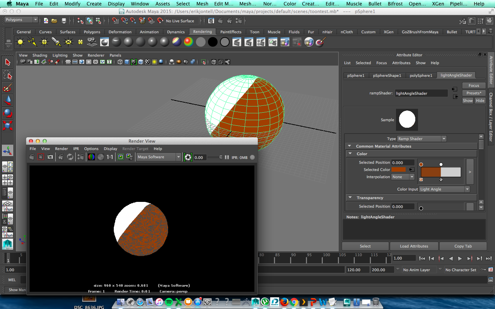The width and height of the screenshot is (495, 309).
Task: Take a snapshot in Render View
Action: (x=50, y=157)
